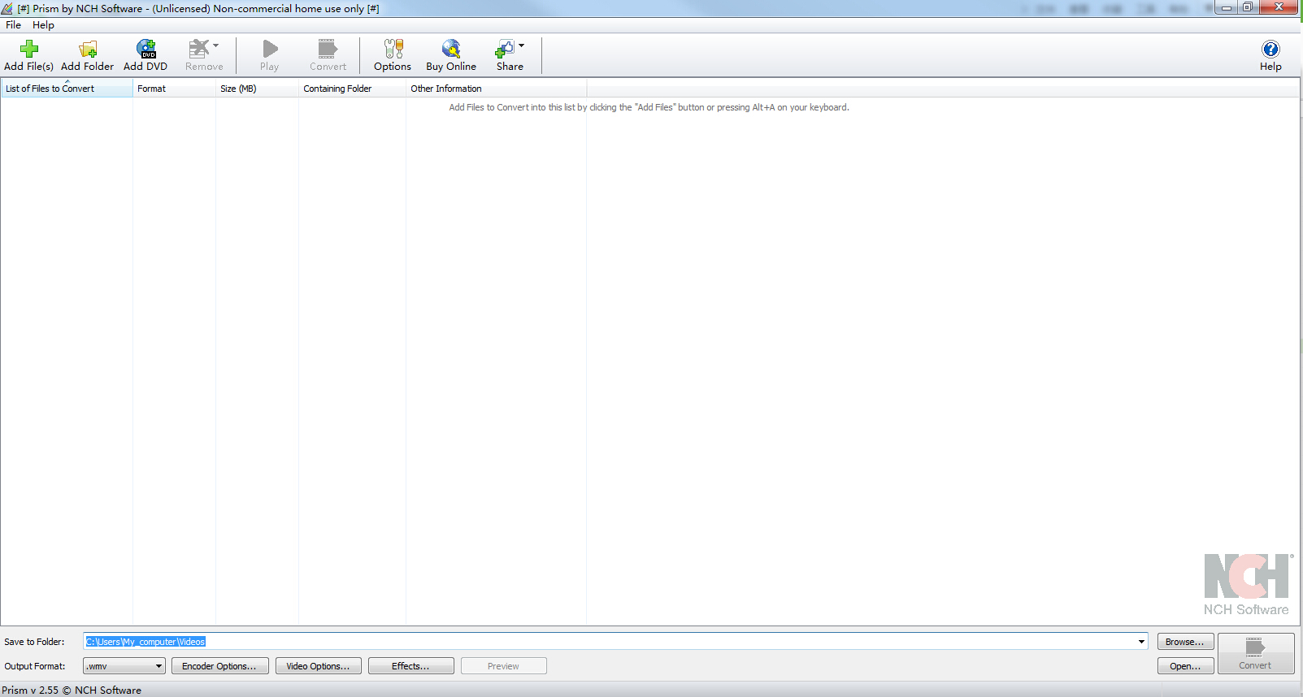The height and width of the screenshot is (697, 1303).
Task: Click the Browse... button
Action: pyautogui.click(x=1185, y=642)
